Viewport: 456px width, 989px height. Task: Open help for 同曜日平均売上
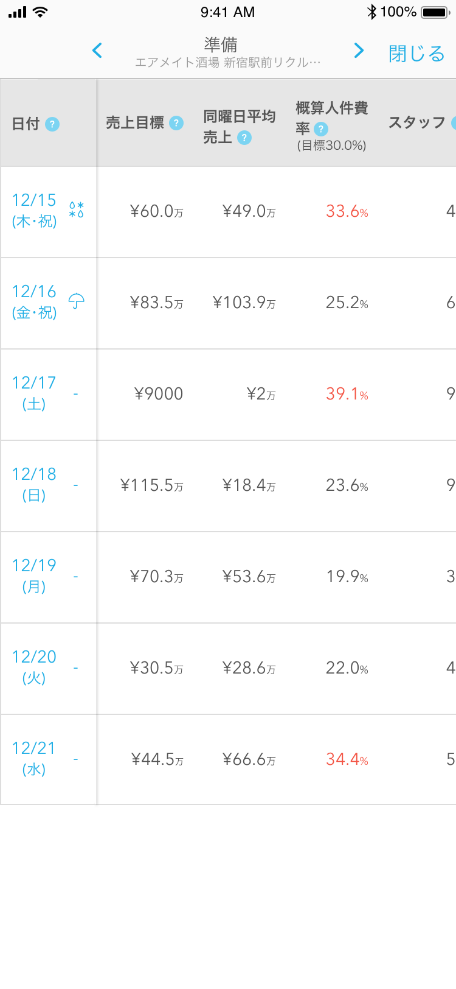(244, 138)
